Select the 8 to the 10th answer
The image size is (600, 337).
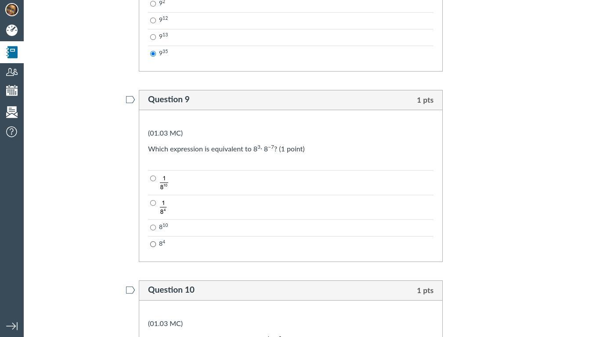(x=153, y=228)
